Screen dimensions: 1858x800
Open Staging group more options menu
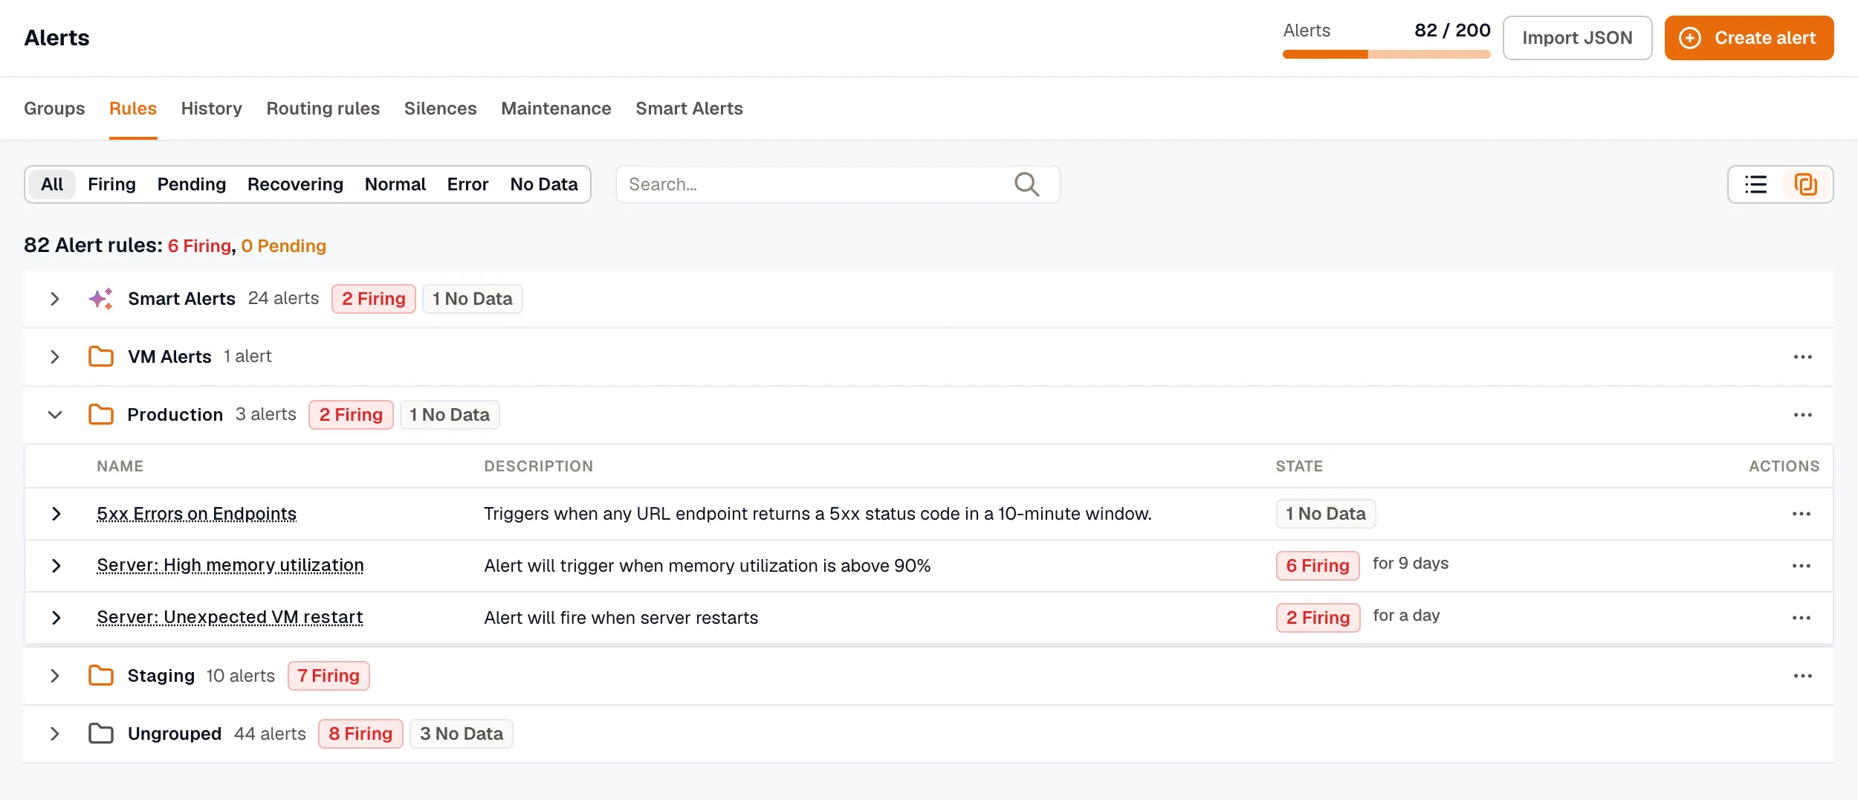click(x=1803, y=676)
